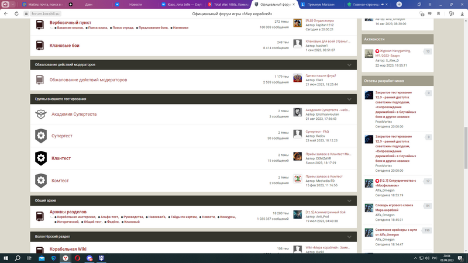Open the browser profile dropdown arrow

click(x=12, y=4)
